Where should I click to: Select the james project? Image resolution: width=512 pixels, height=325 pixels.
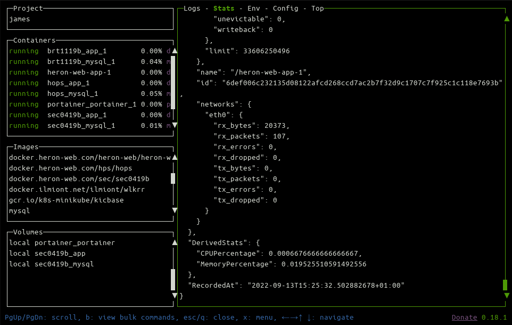(x=20, y=19)
